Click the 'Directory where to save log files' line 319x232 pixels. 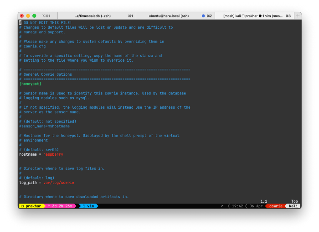[x=62, y=169]
